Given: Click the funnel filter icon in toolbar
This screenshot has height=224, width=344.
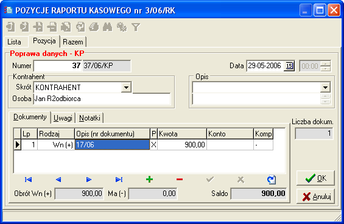Looking at the screenshot, I should [x=136, y=27].
